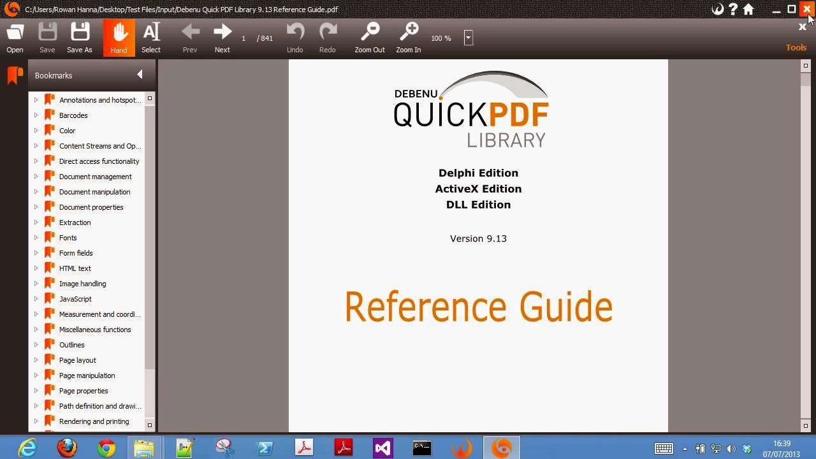
Task: Activate the Hand tool
Action: [x=119, y=38]
